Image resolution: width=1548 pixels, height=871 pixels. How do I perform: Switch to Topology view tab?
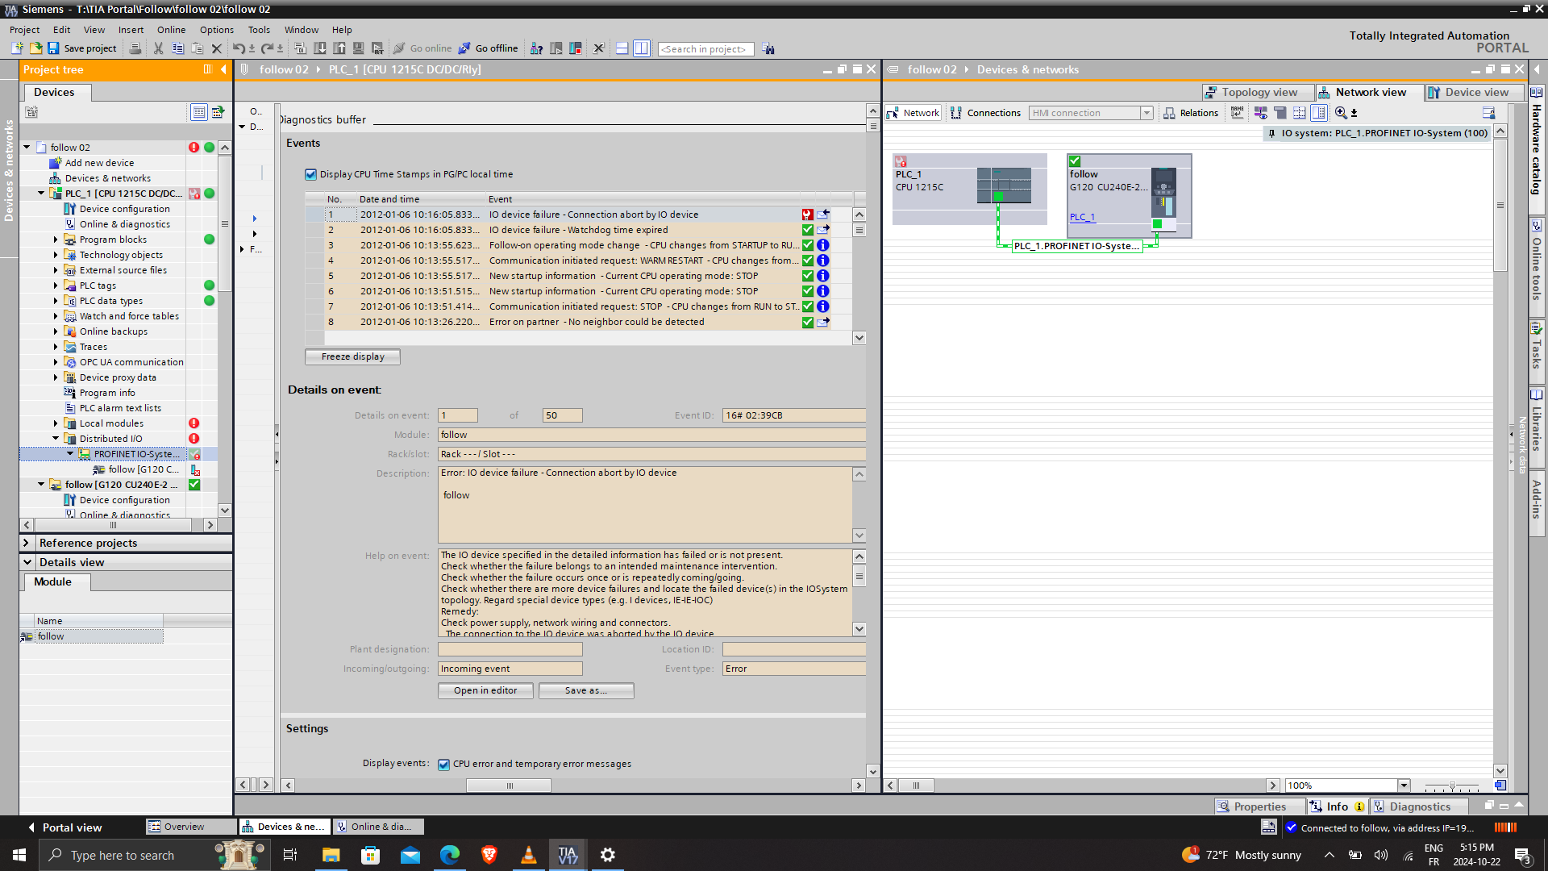1259,92
